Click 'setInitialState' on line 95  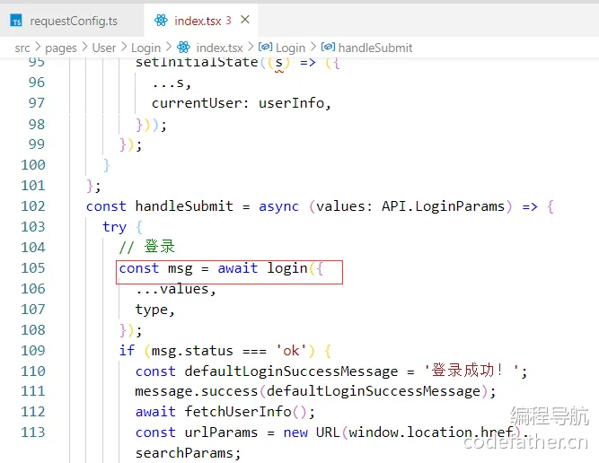tap(197, 63)
